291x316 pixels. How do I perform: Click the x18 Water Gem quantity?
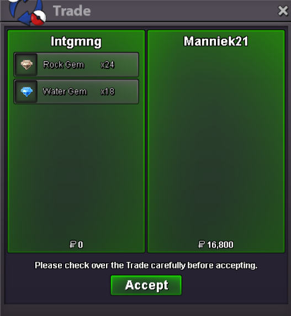click(x=108, y=92)
